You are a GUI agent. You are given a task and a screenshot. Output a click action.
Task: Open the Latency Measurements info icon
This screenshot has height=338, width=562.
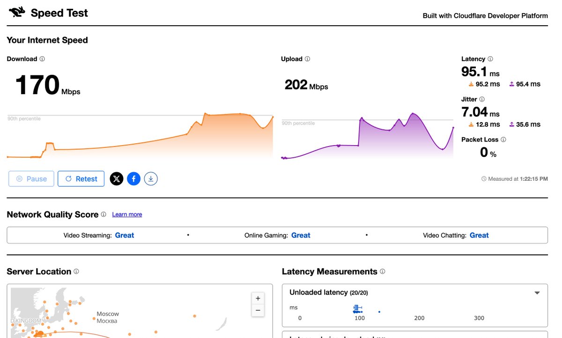coord(383,272)
